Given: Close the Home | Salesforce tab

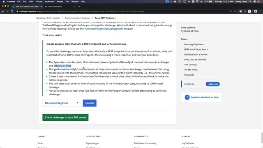Looking at the screenshot, I should pyautogui.click(x=74, y=7).
